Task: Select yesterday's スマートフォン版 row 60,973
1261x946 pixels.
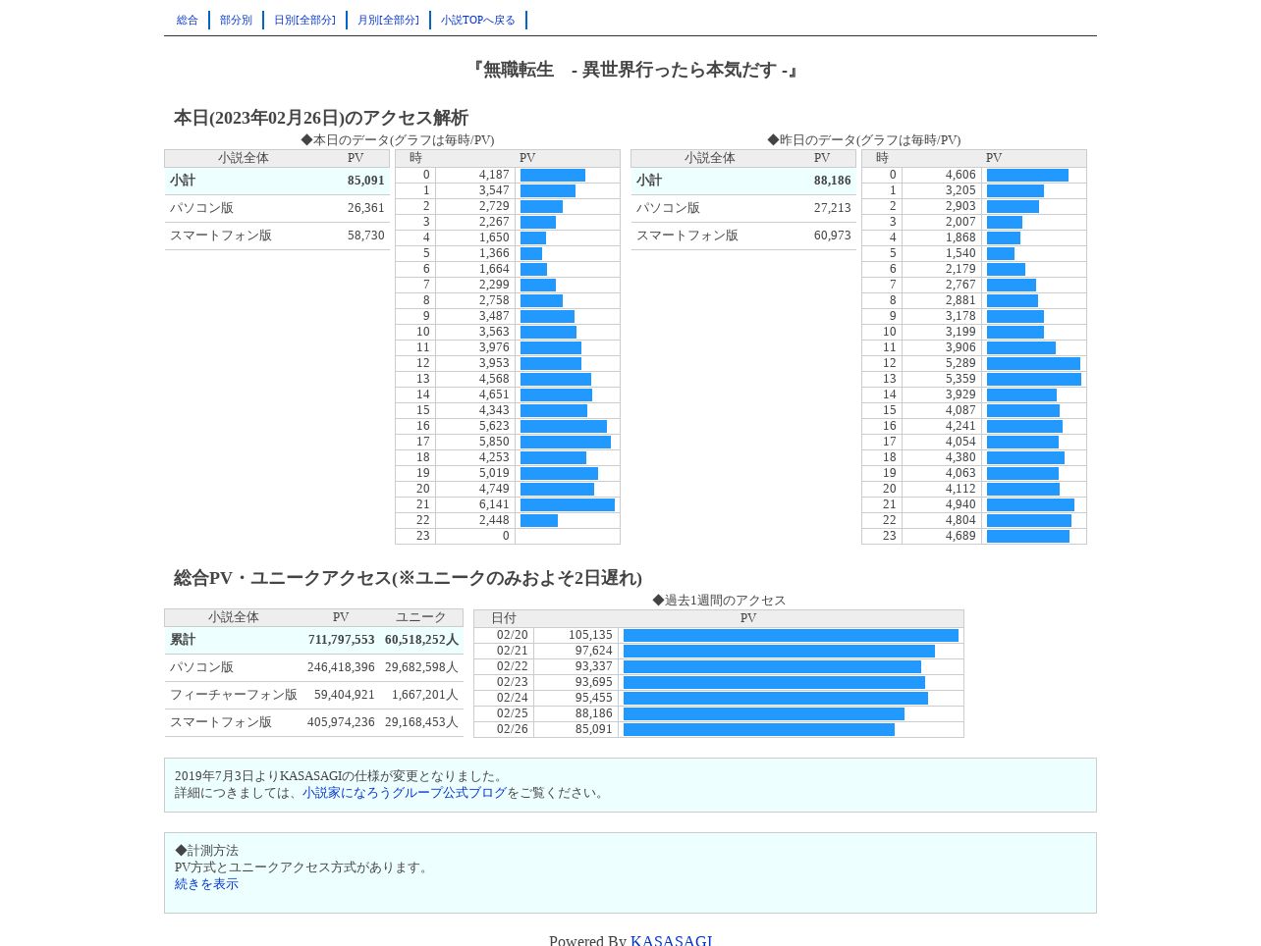Action: tap(743, 236)
